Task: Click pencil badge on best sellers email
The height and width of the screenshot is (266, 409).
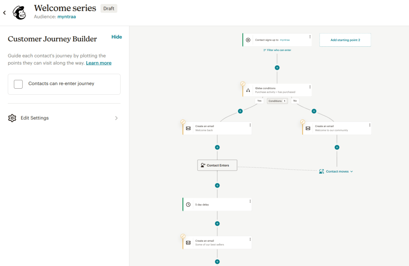Action: click(x=183, y=236)
